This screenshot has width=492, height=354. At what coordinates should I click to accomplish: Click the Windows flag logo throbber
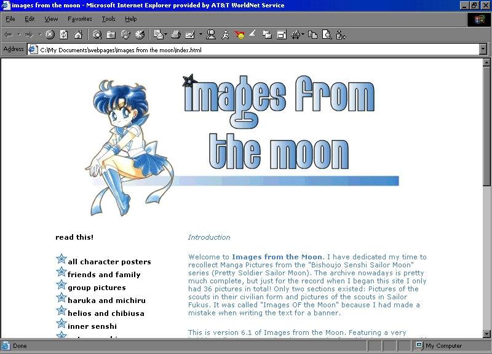[x=479, y=20]
